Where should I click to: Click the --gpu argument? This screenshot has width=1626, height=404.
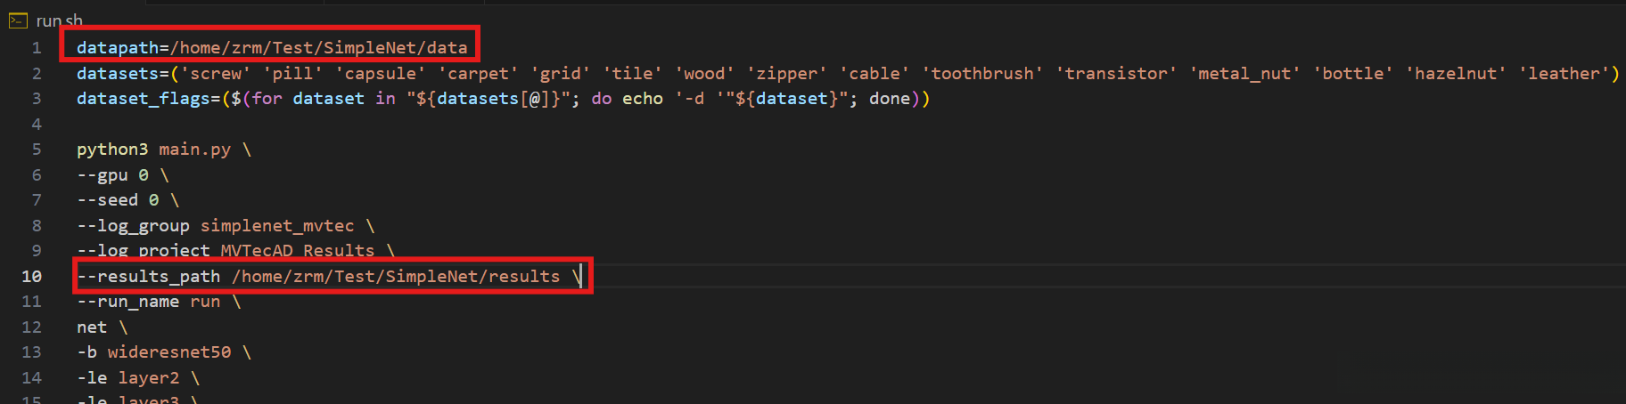tap(103, 175)
